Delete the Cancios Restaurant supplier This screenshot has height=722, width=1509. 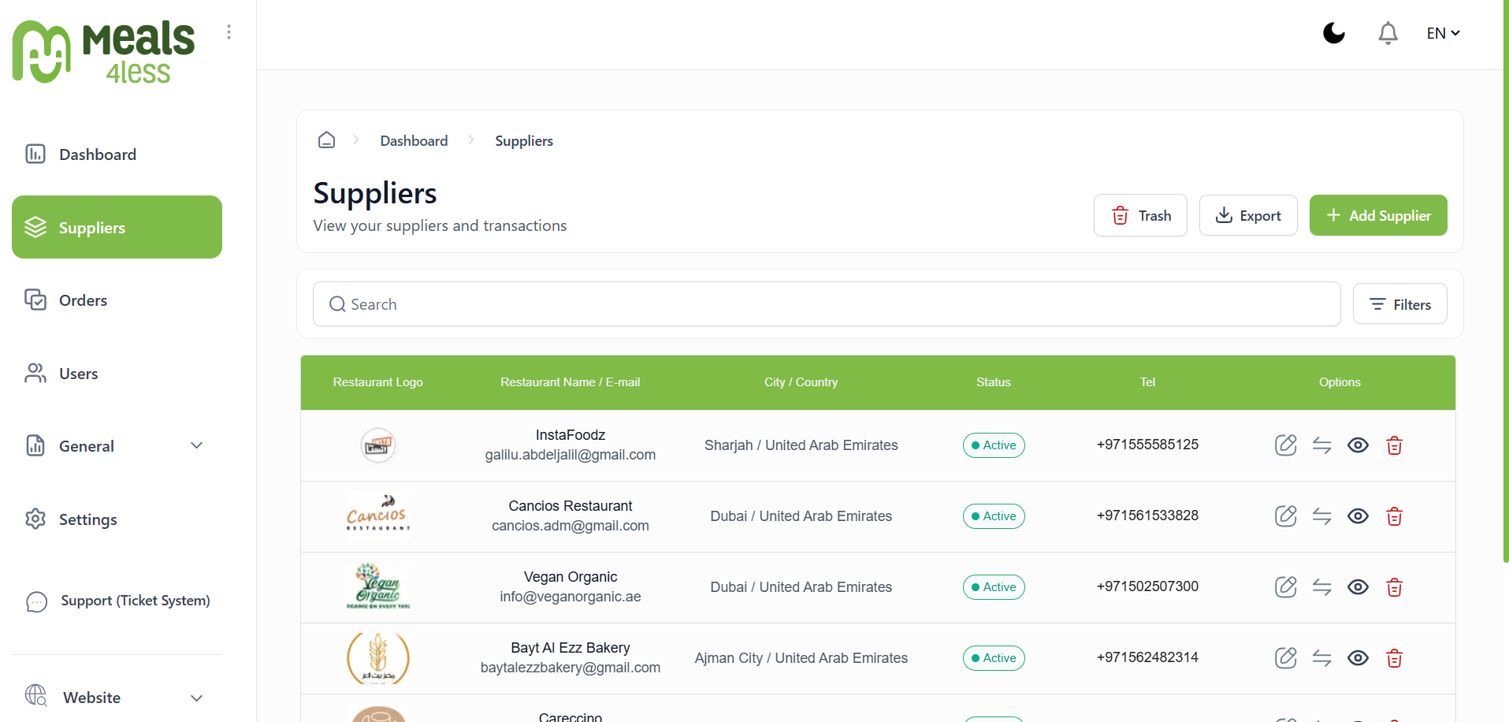click(1395, 516)
